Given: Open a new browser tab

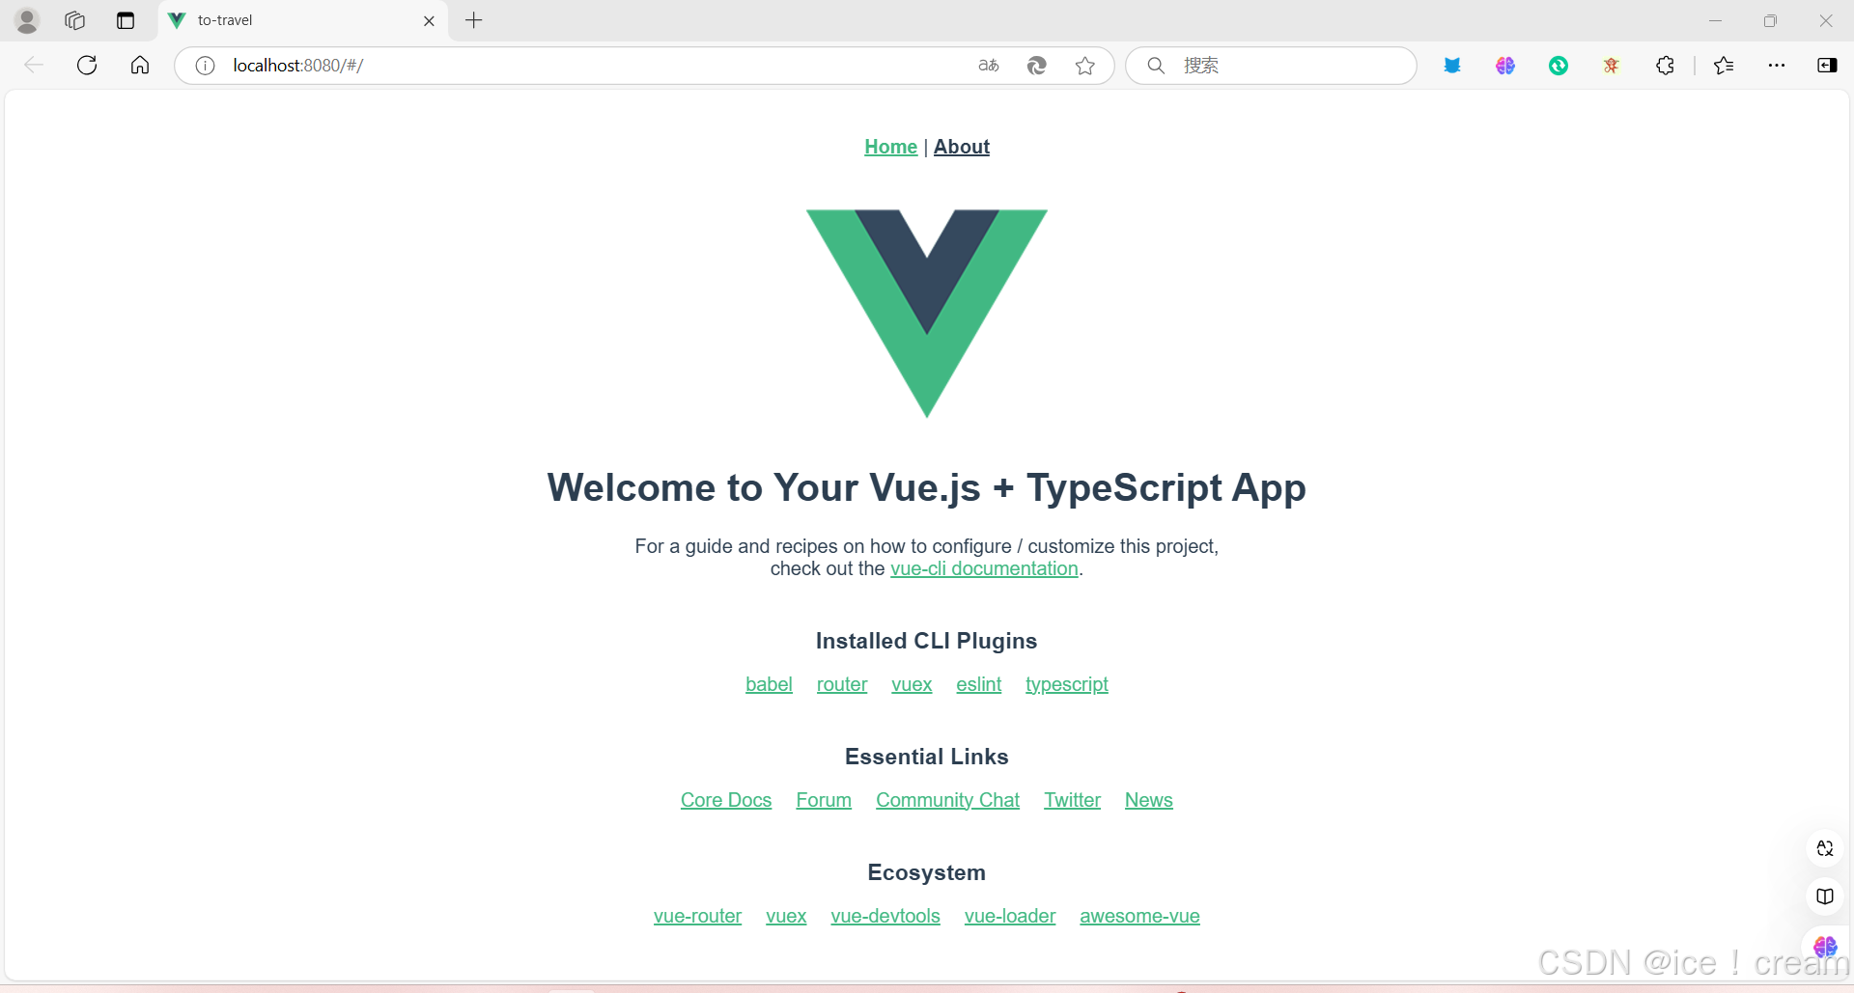Looking at the screenshot, I should pos(472,20).
